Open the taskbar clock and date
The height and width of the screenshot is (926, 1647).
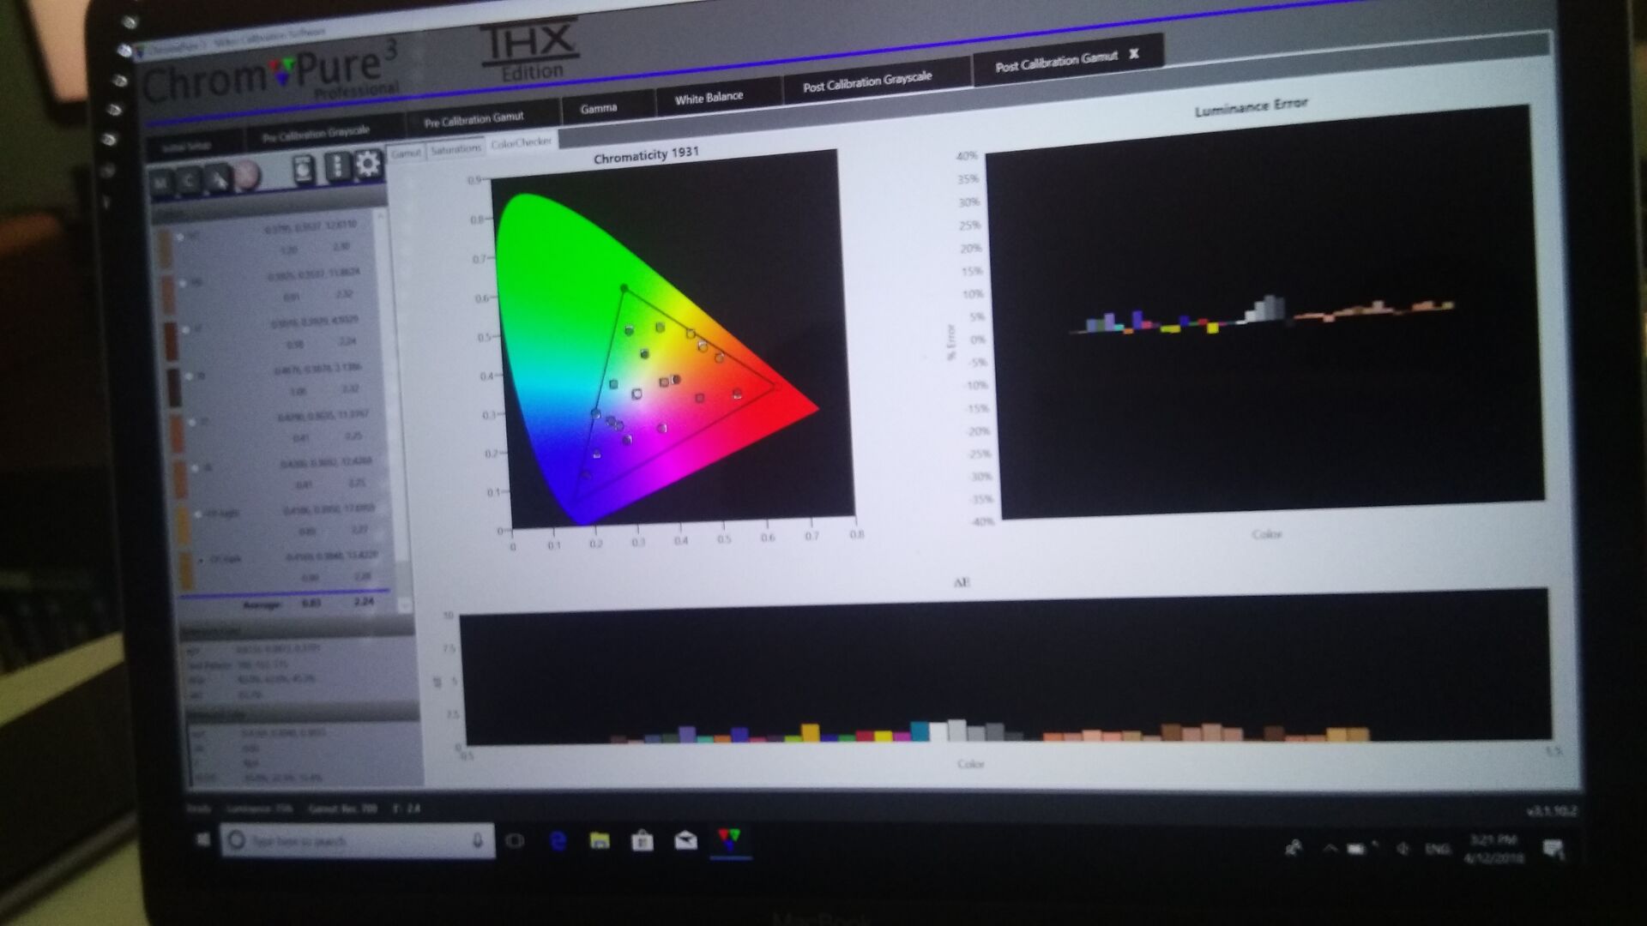tap(1493, 849)
